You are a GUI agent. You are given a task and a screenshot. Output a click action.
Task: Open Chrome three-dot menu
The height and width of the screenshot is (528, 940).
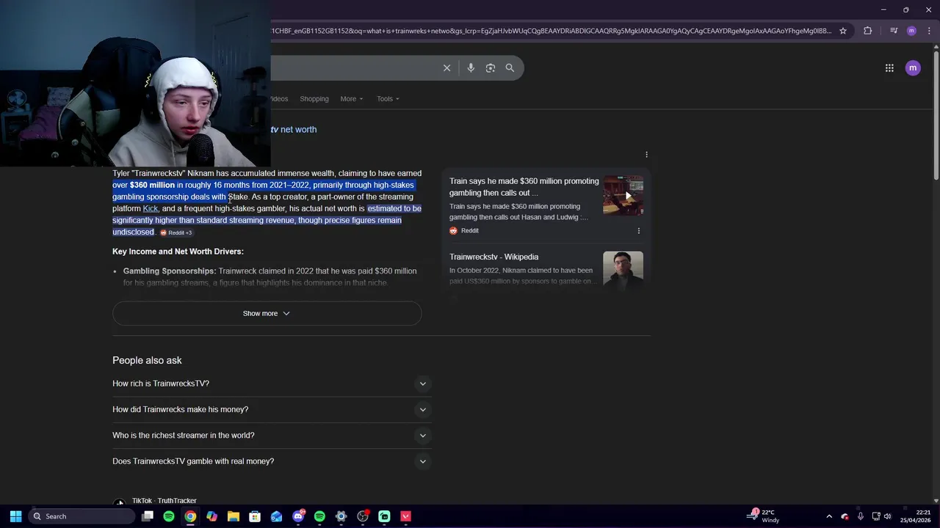(929, 31)
